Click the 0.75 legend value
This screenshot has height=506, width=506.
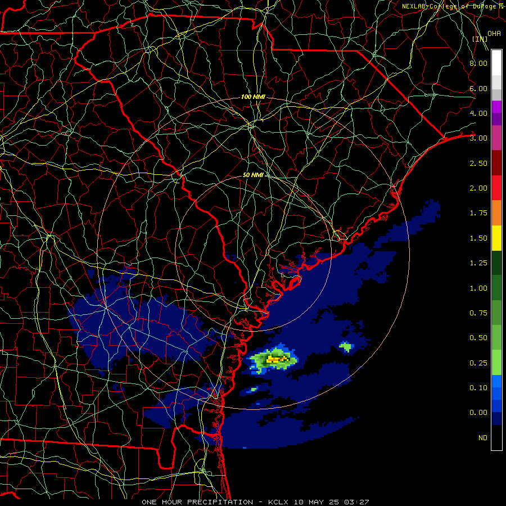click(478, 313)
